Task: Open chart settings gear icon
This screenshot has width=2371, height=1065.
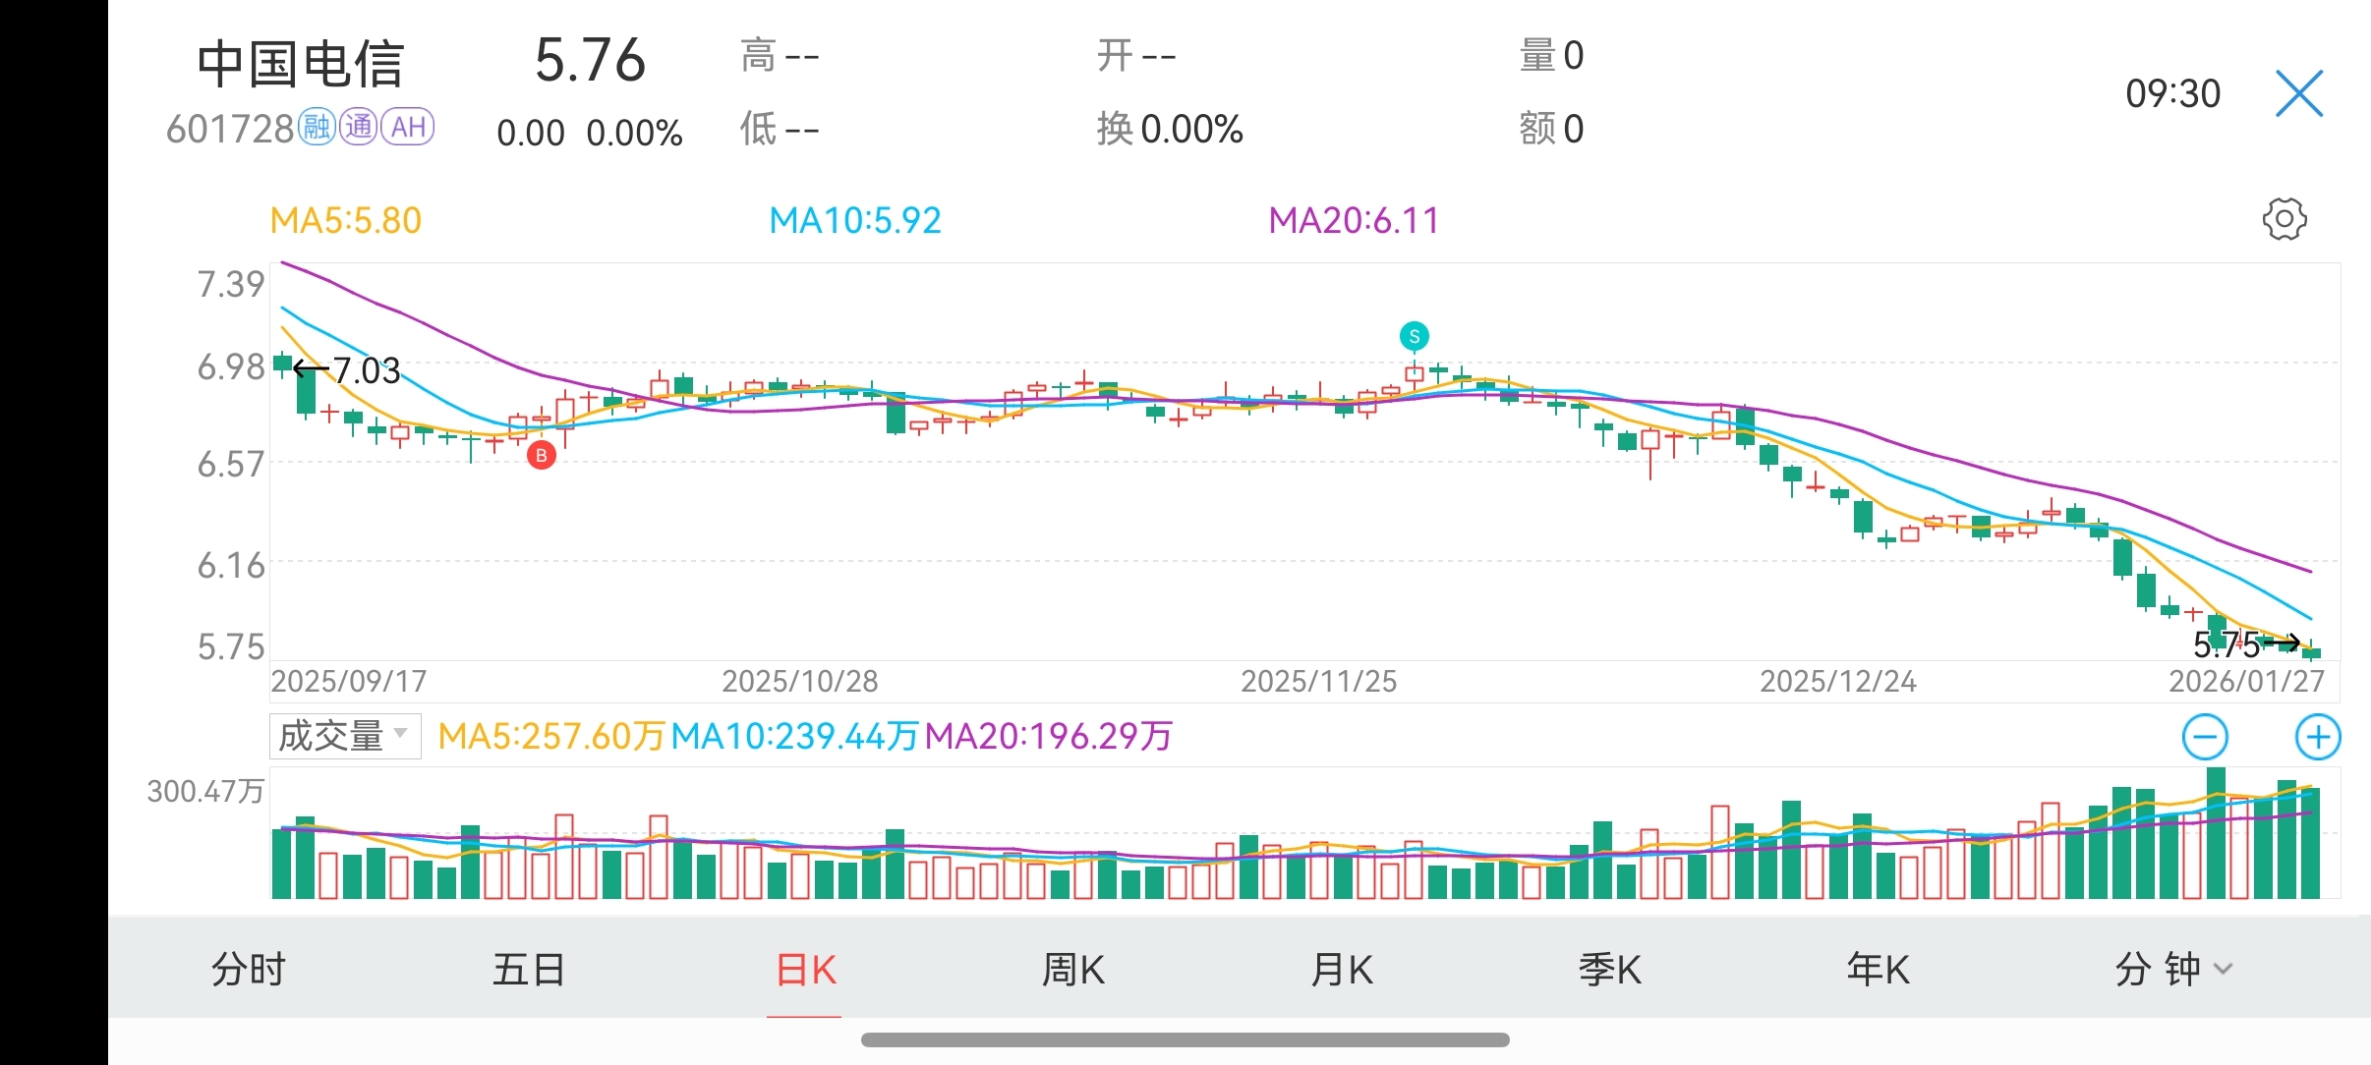Action: (2284, 219)
